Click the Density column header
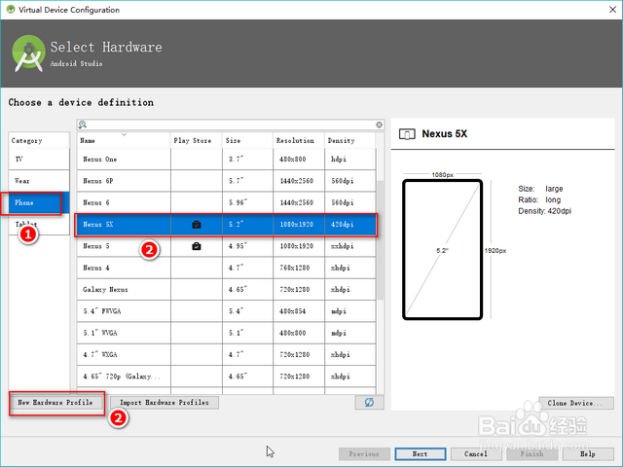The image size is (623, 467). tap(350, 140)
